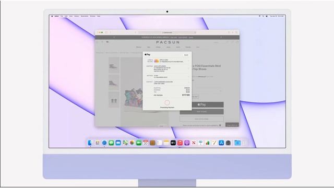Click the Add to Bag button
334x188 pixels.
[201, 111]
